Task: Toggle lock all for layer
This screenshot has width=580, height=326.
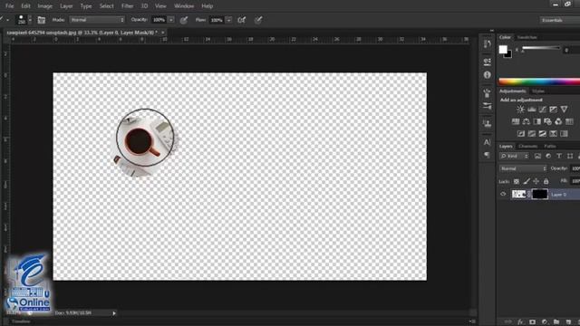Action: (546, 181)
